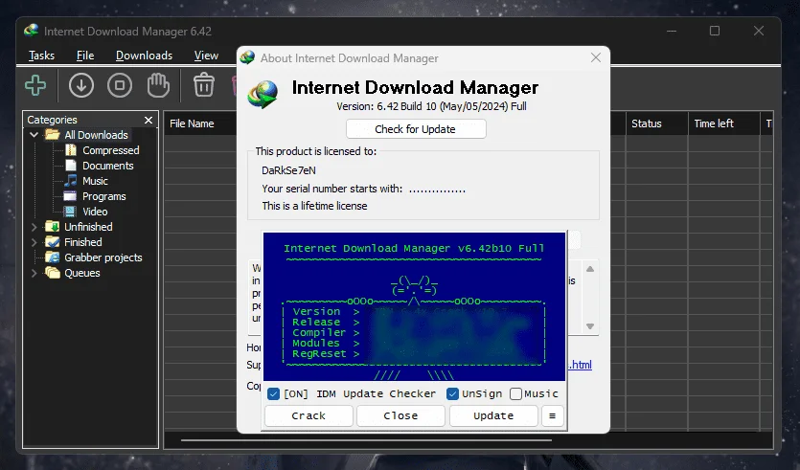Select the Programs category label
800x470 pixels.
pyautogui.click(x=104, y=196)
